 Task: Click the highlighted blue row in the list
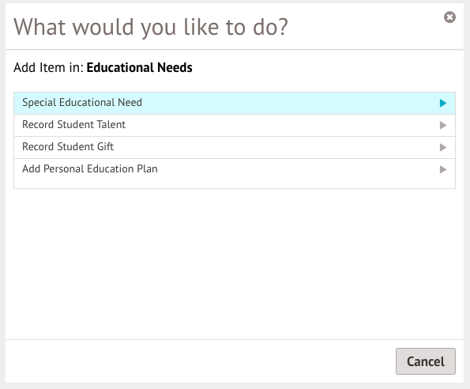coord(235,103)
